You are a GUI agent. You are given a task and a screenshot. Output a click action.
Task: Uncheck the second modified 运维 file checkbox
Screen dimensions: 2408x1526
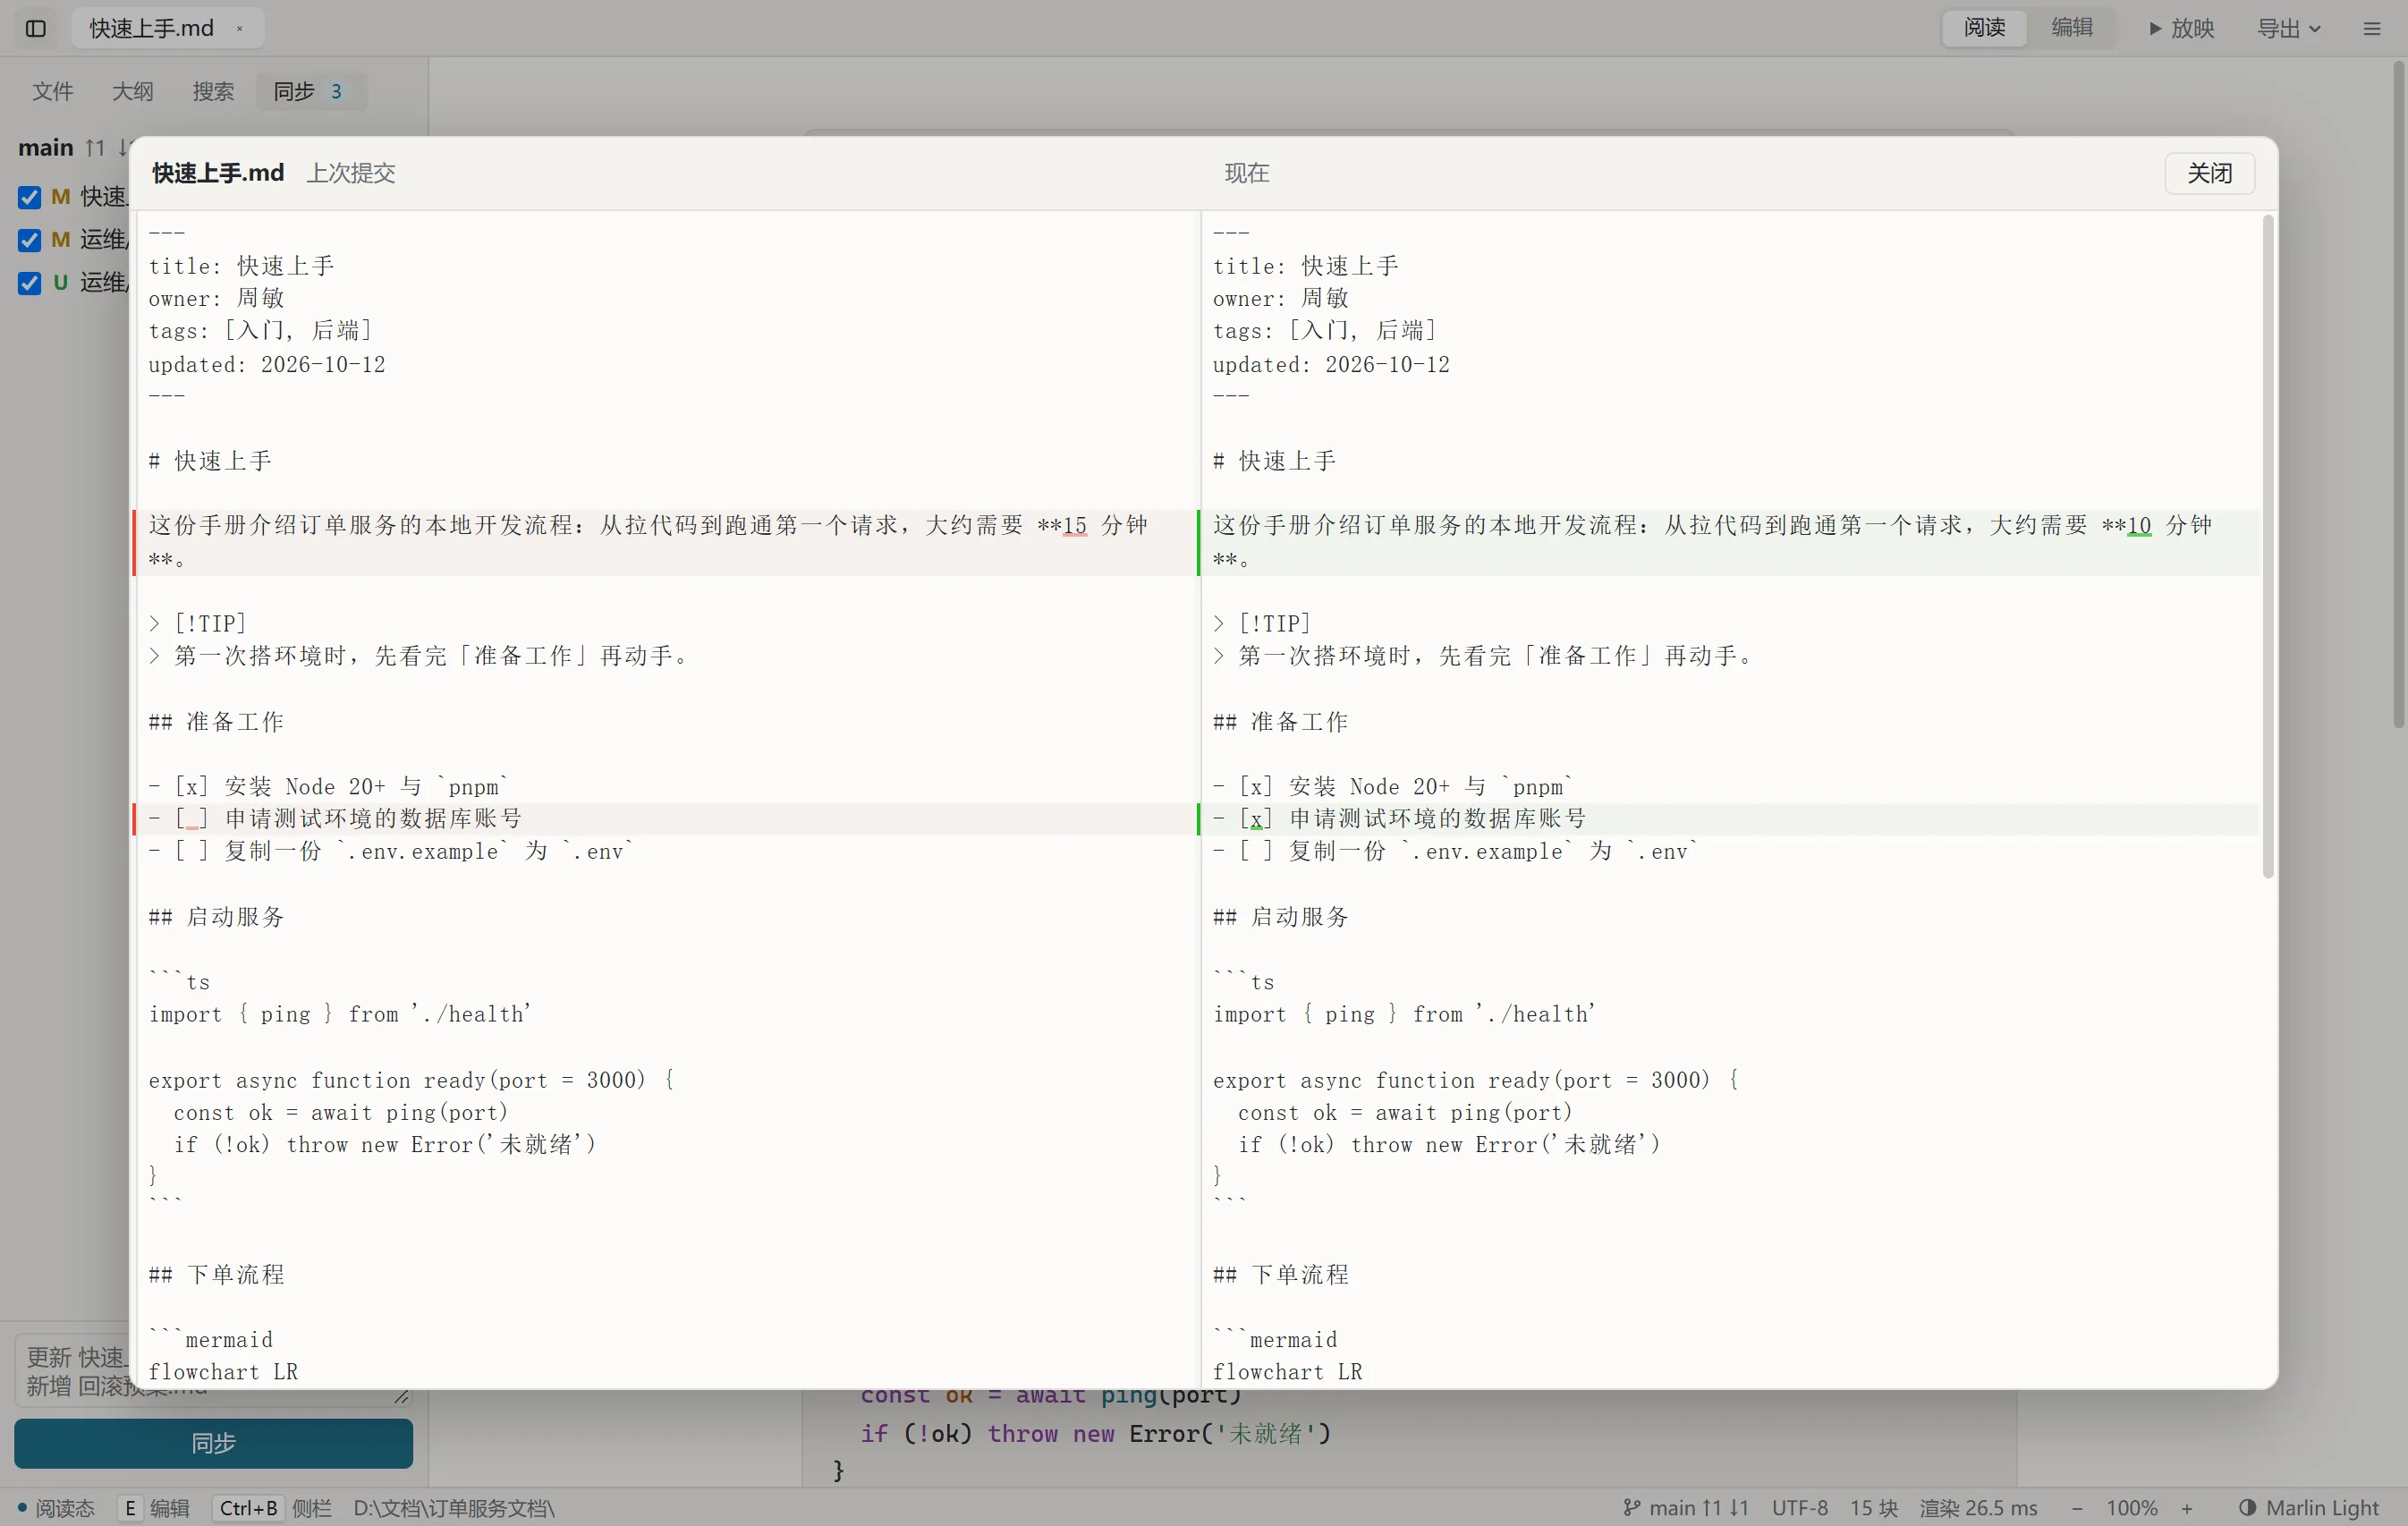pos(30,240)
